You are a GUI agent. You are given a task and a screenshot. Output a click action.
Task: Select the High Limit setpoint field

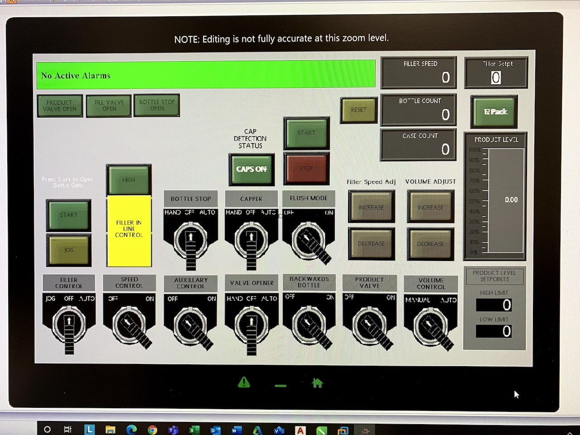click(494, 305)
